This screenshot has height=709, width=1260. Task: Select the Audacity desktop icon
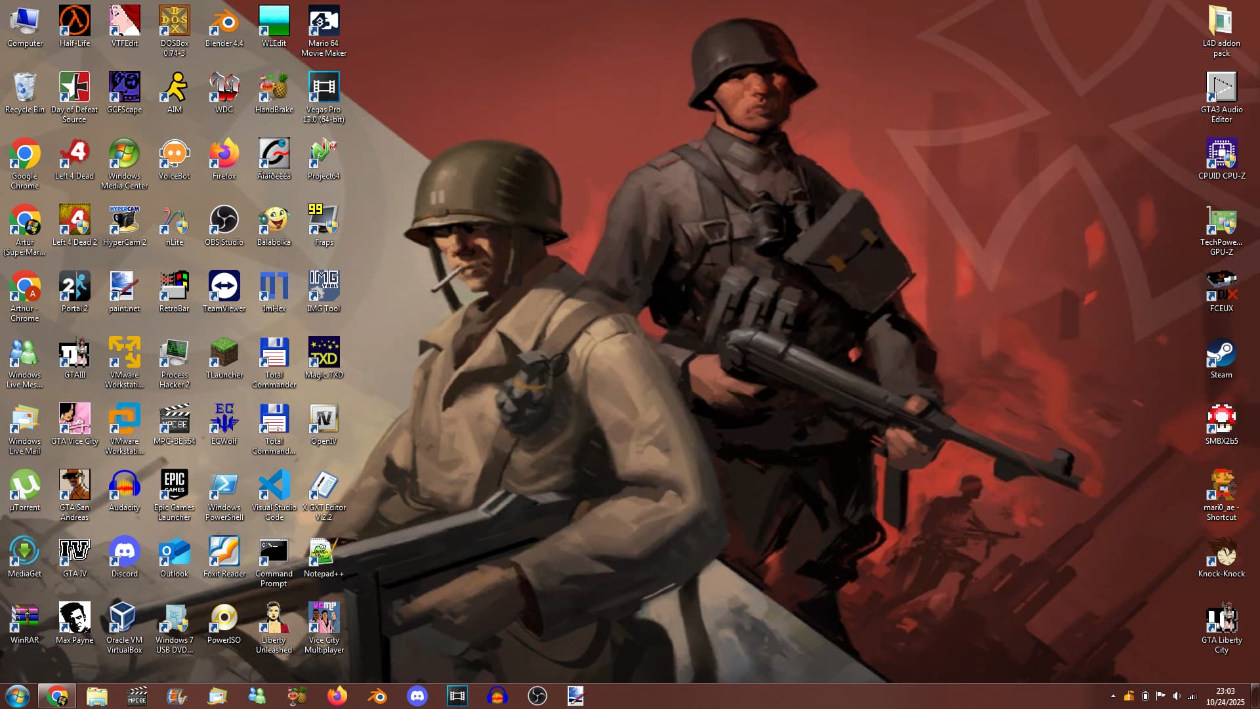(124, 486)
